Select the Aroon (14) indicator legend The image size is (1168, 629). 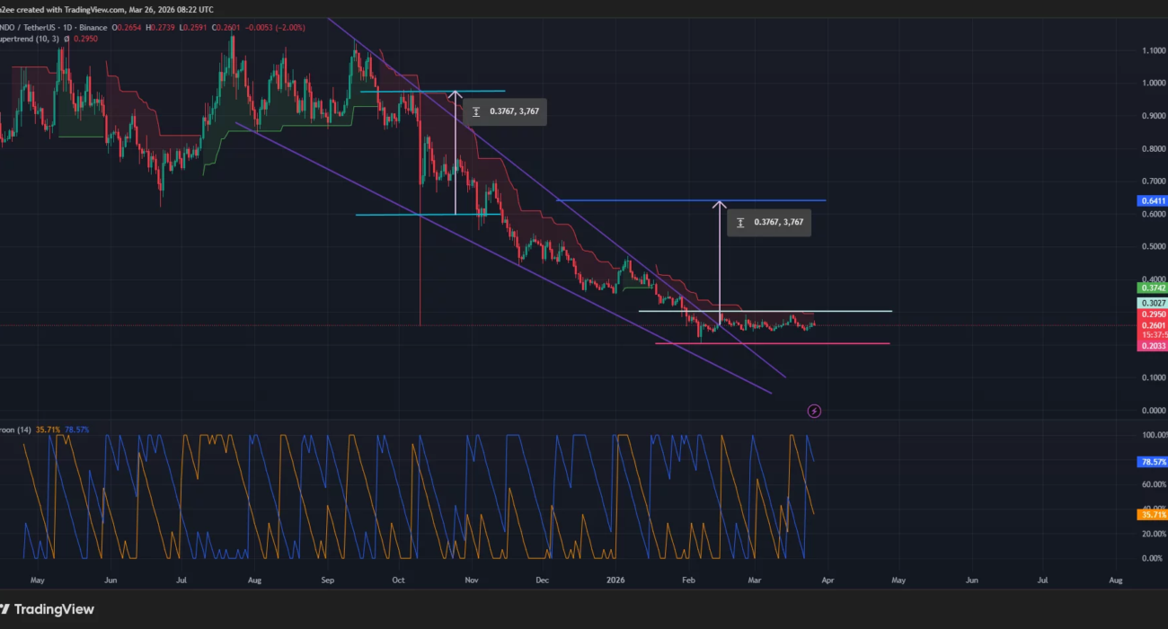pyautogui.click(x=16, y=430)
